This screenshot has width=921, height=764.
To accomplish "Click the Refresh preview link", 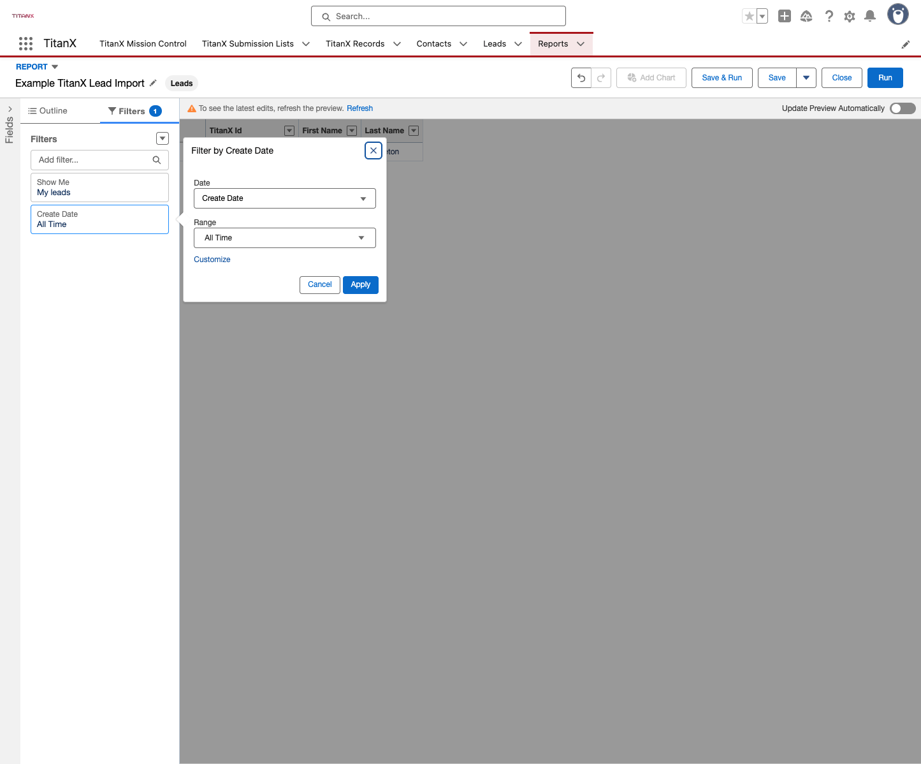I will pyautogui.click(x=360, y=108).
